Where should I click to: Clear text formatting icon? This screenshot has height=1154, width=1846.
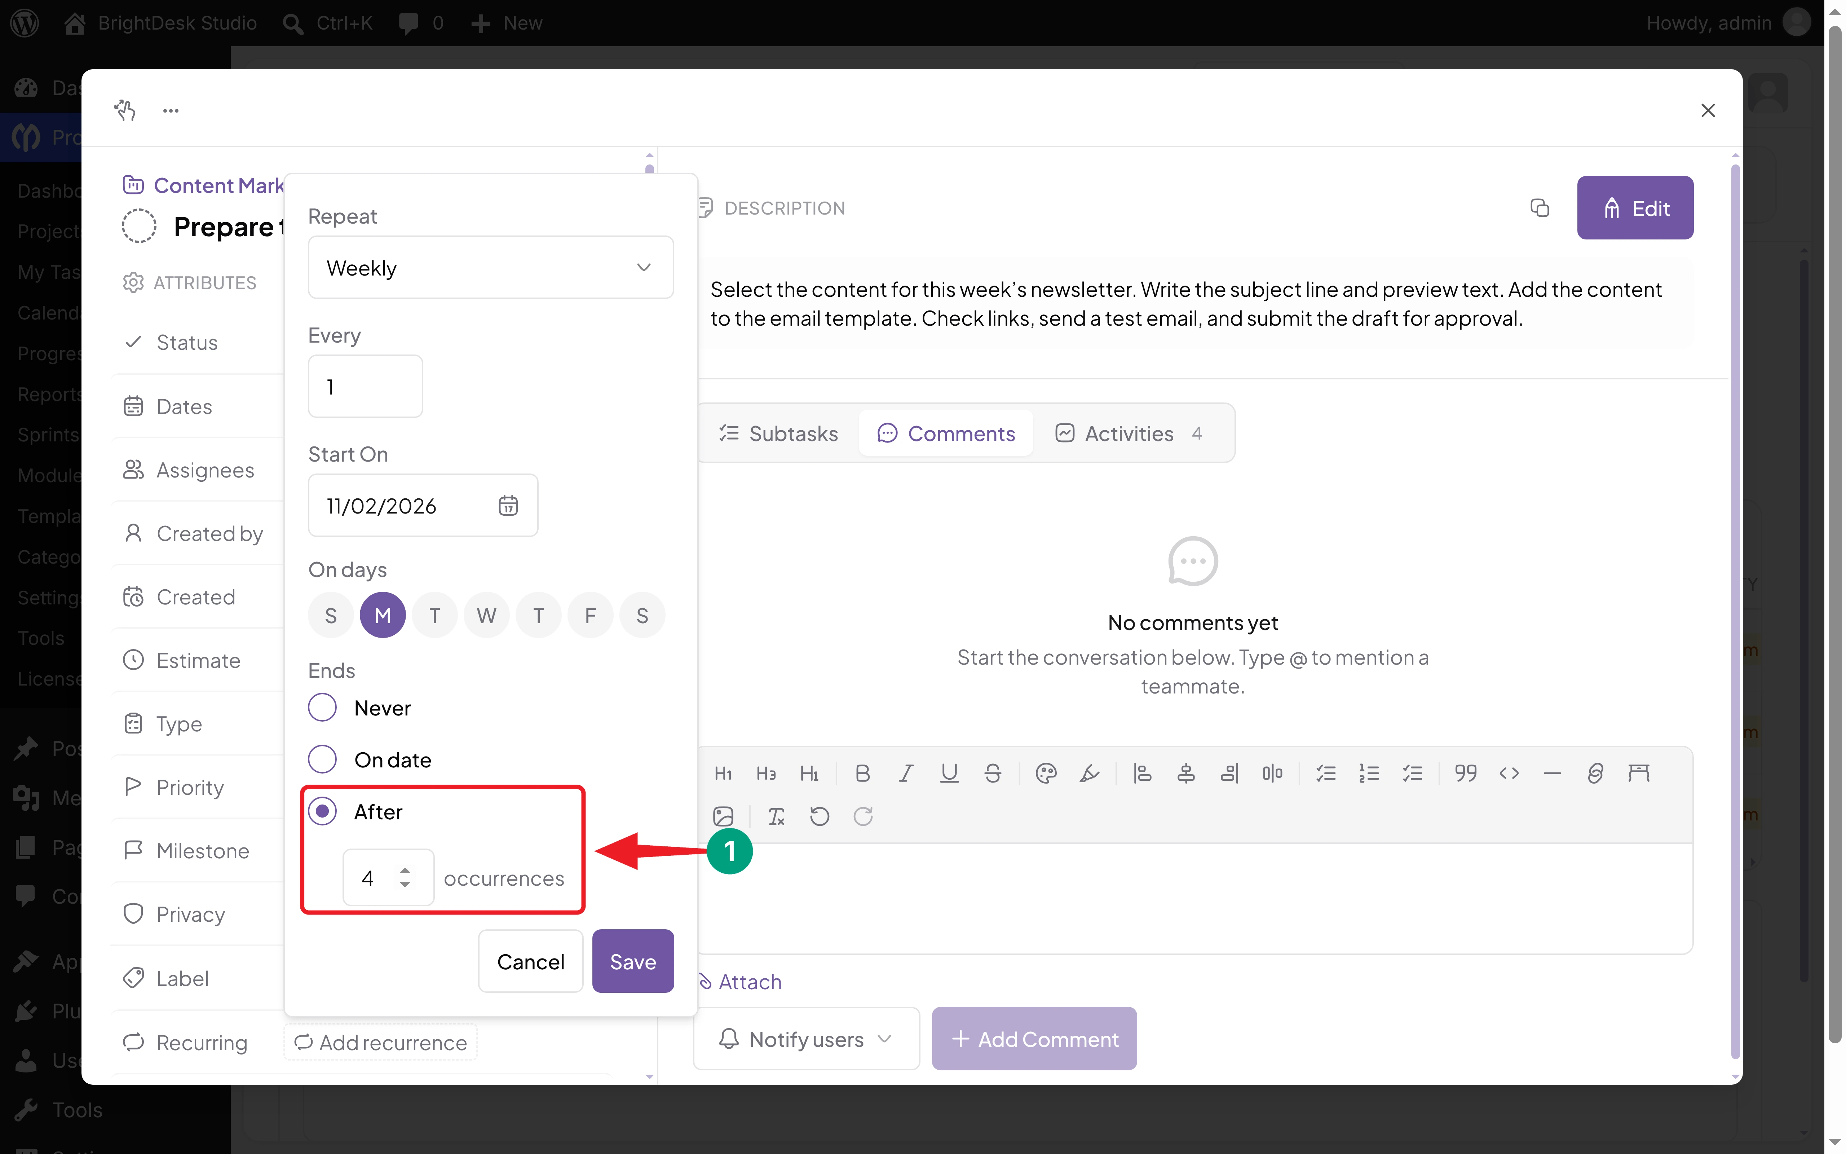777,817
